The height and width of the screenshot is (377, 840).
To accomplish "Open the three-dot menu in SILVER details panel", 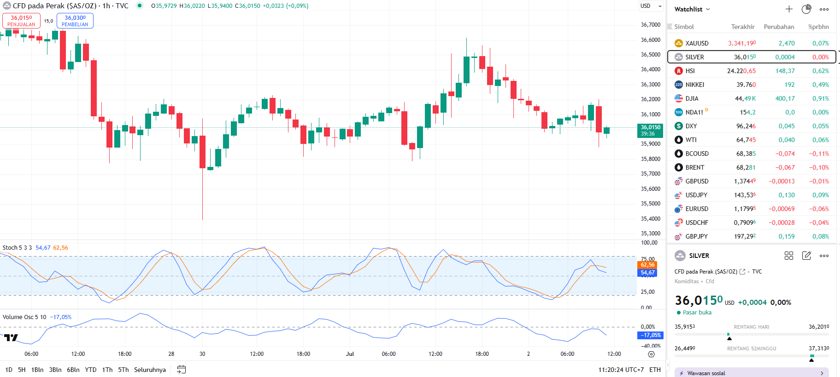I will (x=824, y=256).
